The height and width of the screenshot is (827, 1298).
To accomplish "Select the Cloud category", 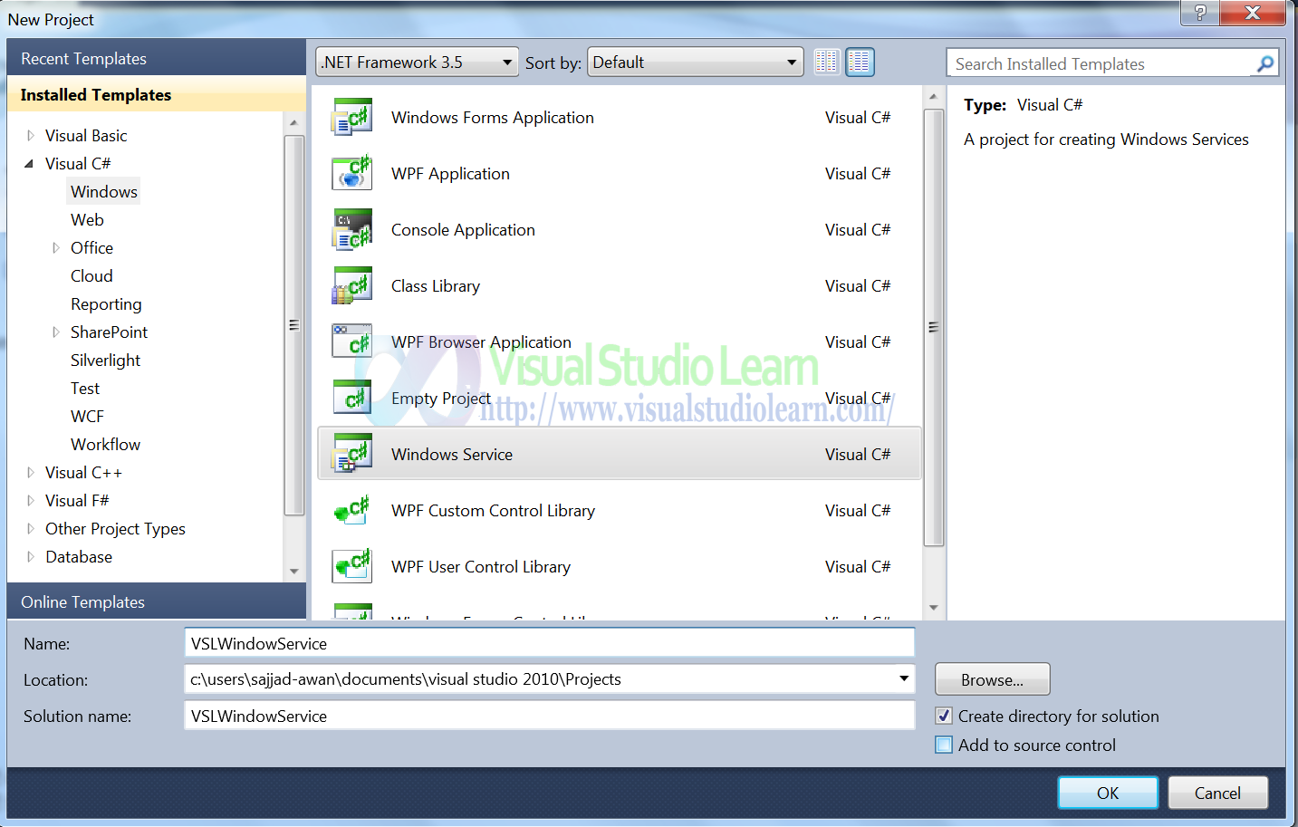I will 91,276.
